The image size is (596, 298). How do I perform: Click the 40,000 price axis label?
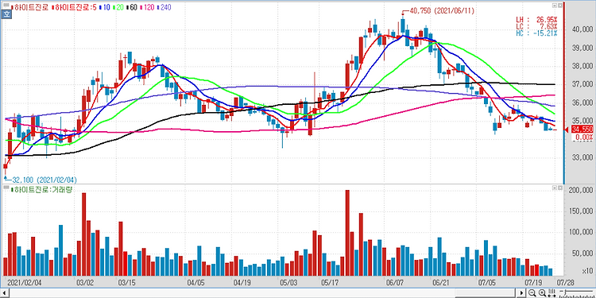click(582, 30)
